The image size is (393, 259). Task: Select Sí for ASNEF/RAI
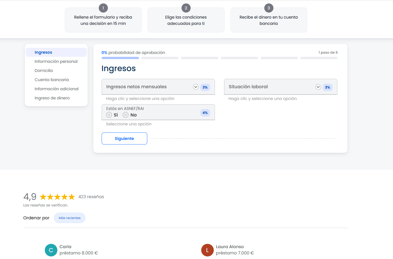(x=109, y=115)
